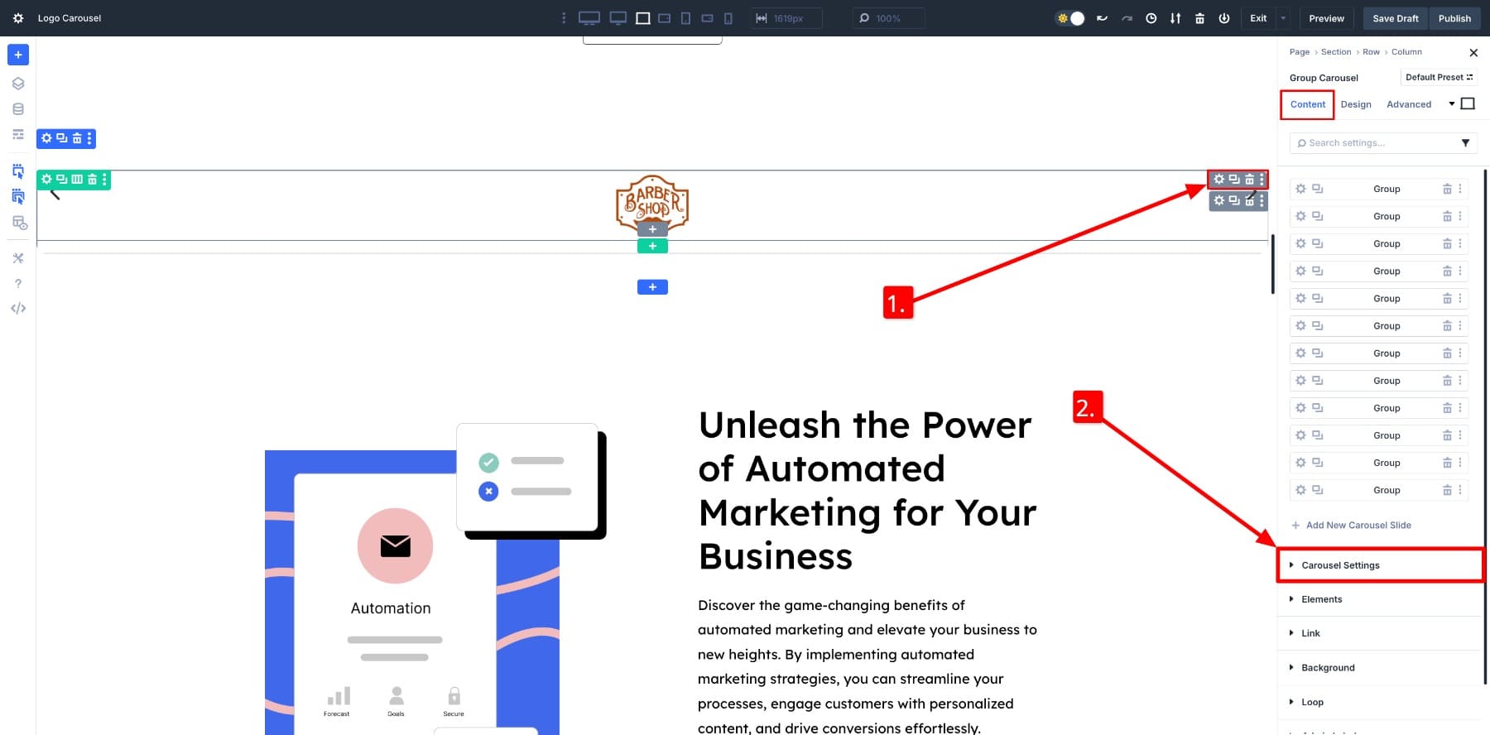The image size is (1490, 735).
Task: Click Add New Carousel Slide
Action: [1358, 526]
